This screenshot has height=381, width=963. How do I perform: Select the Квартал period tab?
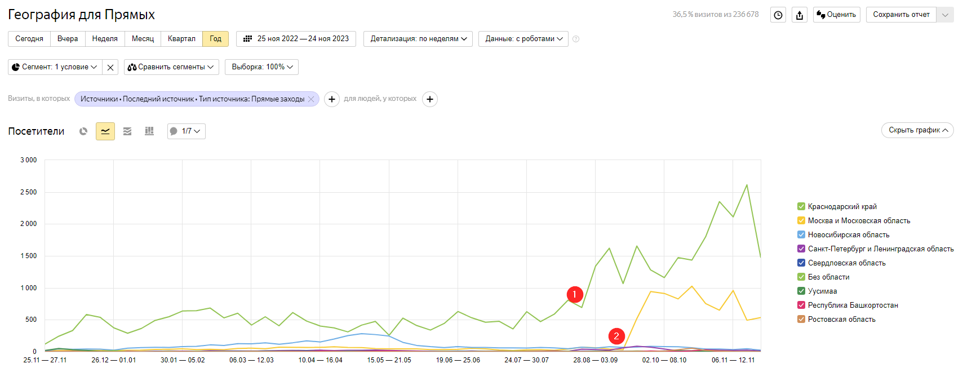[181, 39]
